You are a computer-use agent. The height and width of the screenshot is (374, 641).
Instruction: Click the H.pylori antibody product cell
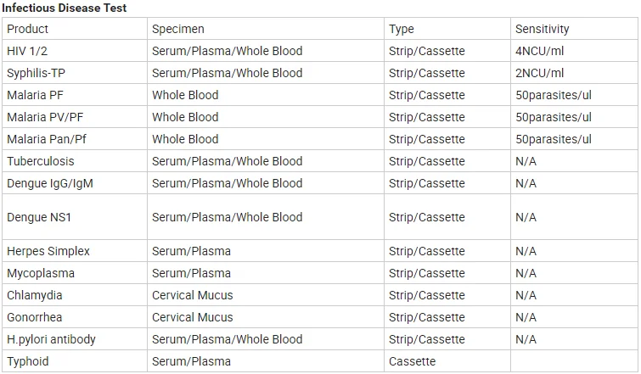click(x=51, y=339)
